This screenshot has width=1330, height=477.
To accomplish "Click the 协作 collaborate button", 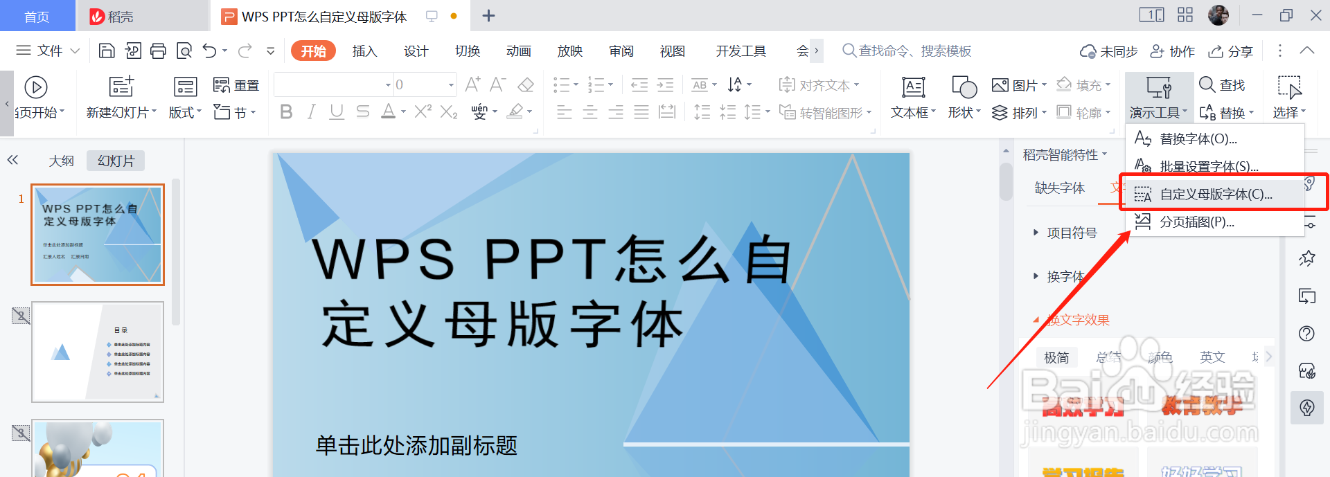I will point(1173,51).
